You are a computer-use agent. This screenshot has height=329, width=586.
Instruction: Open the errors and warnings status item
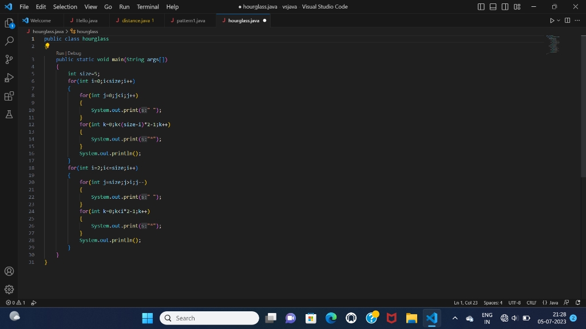pyautogui.click(x=15, y=303)
